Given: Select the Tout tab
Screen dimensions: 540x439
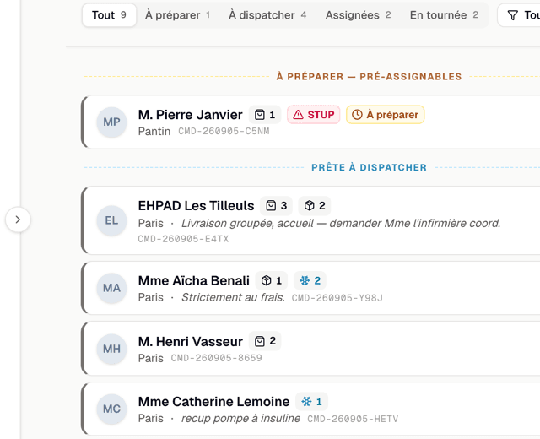Looking at the screenshot, I should click(109, 15).
